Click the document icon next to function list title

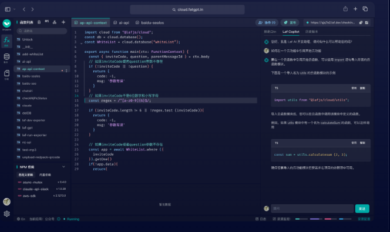coord(39,22)
